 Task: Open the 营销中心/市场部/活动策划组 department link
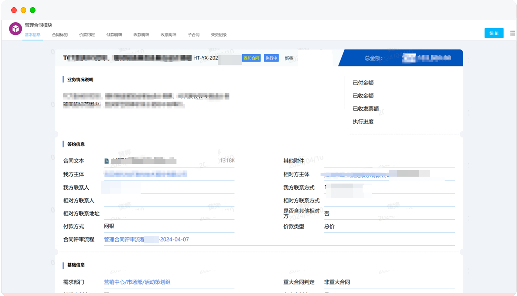(137, 282)
